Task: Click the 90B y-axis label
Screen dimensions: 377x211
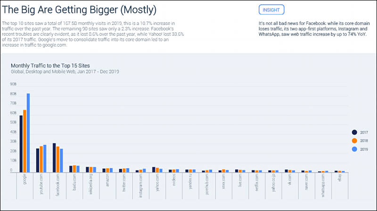Action: point(14,84)
